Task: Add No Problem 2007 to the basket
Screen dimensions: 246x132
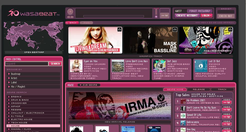Action: [227, 103]
